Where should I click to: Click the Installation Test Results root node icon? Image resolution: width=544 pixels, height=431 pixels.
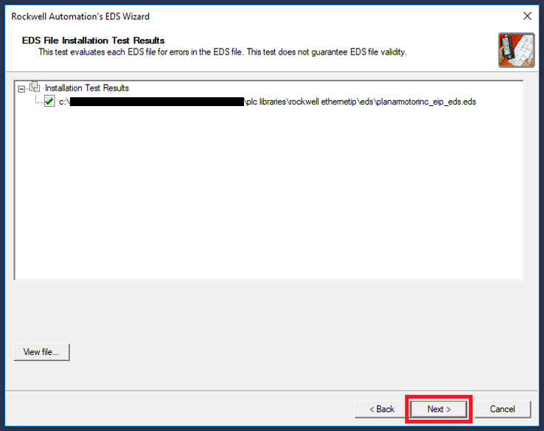click(x=35, y=88)
